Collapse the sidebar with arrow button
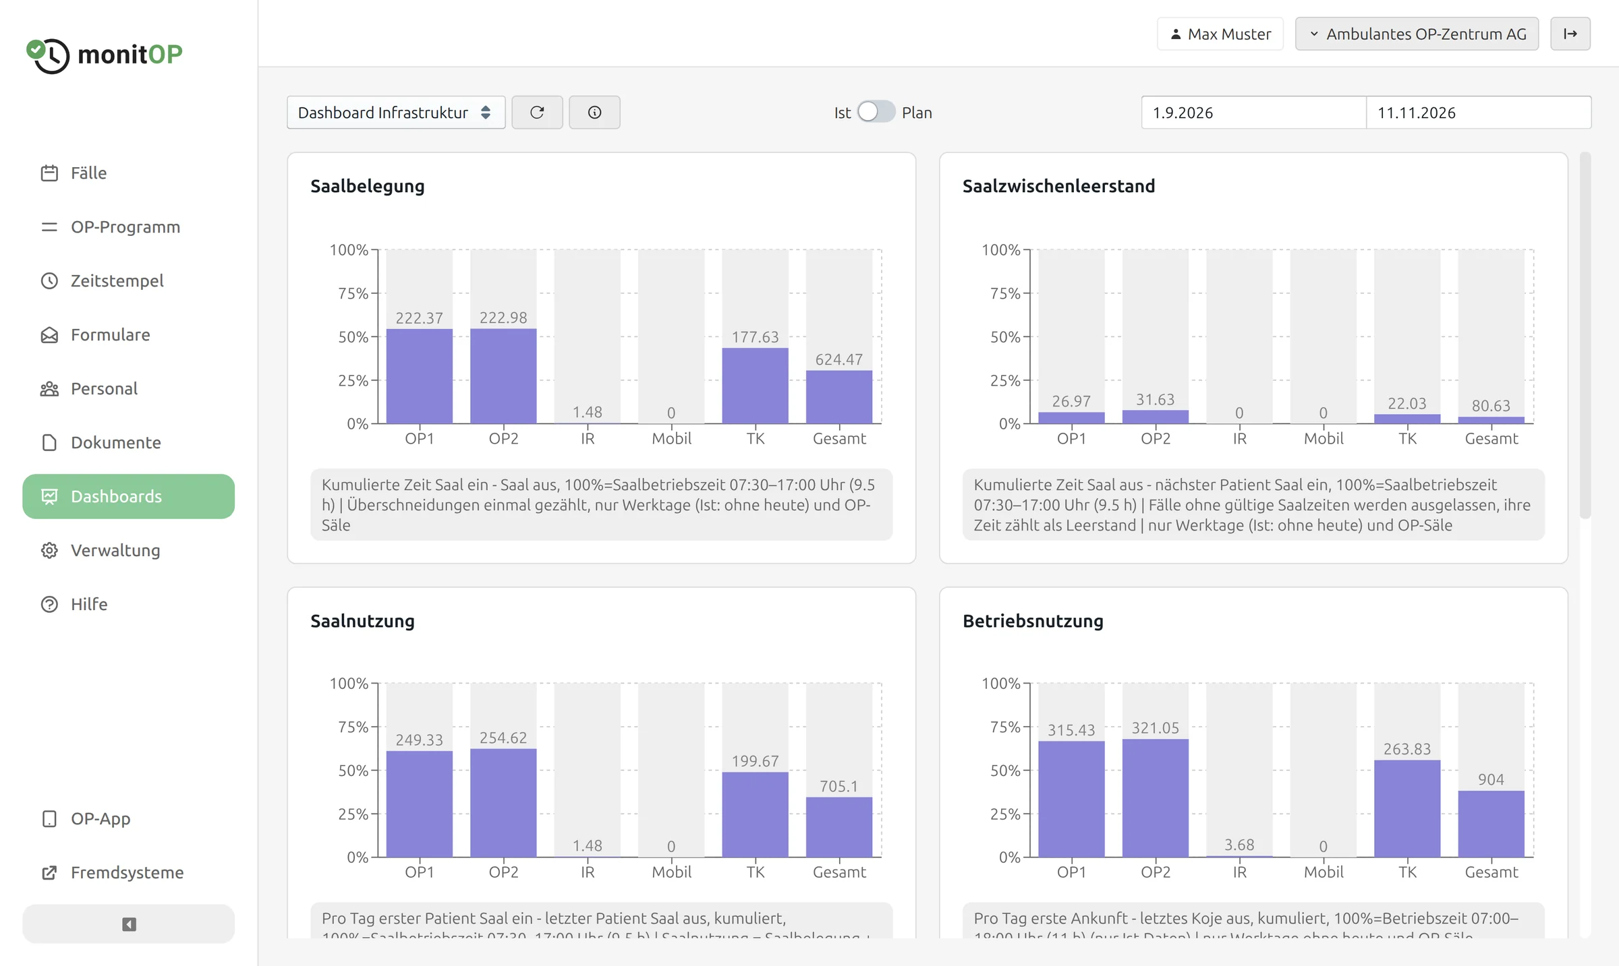The image size is (1619, 966). pyautogui.click(x=128, y=924)
